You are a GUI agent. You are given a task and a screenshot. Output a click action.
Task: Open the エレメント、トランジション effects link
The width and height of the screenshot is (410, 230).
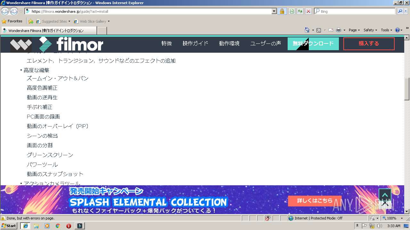coord(101,61)
